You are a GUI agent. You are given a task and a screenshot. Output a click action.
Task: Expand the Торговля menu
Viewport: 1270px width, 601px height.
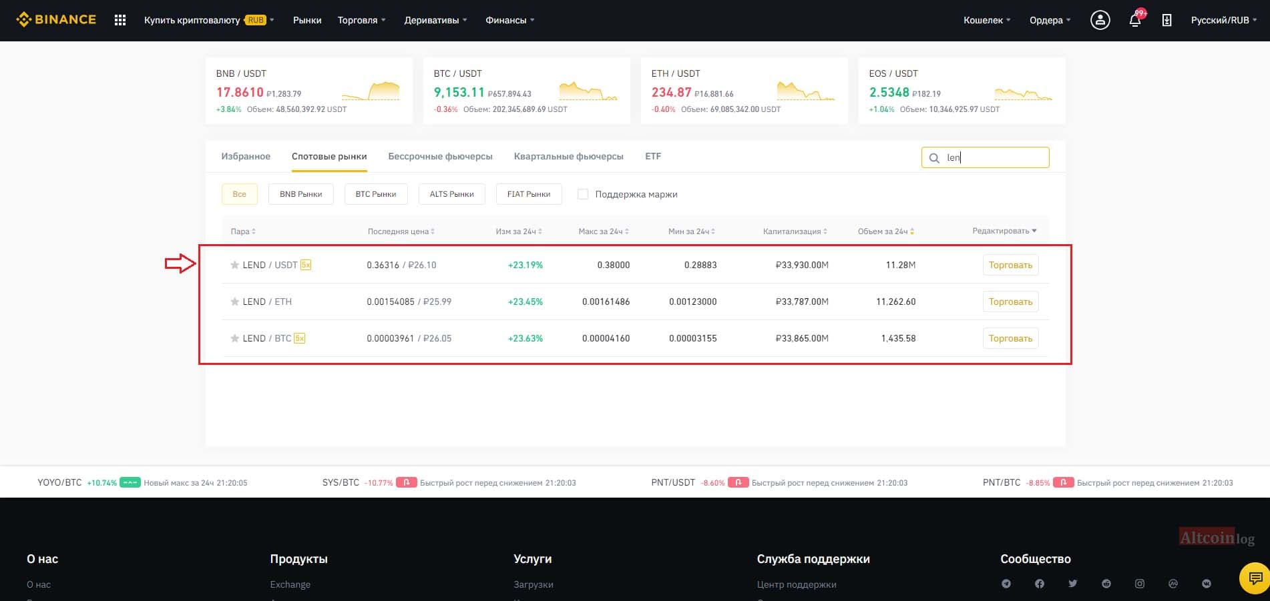(361, 20)
